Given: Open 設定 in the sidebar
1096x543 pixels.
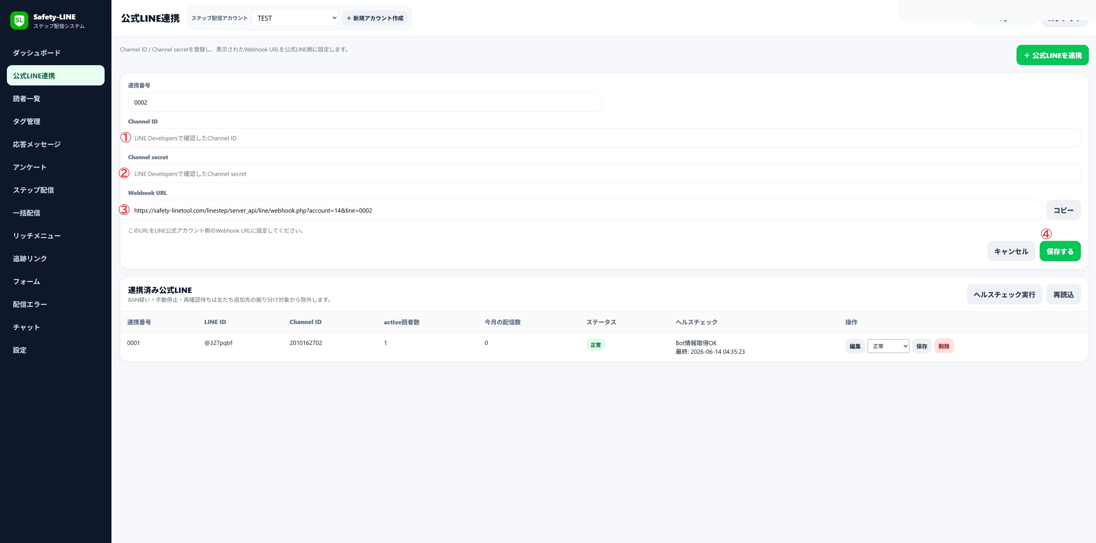Looking at the screenshot, I should point(56,350).
